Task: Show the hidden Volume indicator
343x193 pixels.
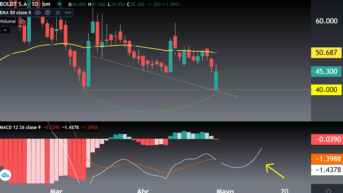Action: pyautogui.click(x=22, y=21)
